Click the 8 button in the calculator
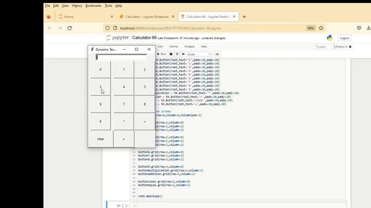 (144, 104)
